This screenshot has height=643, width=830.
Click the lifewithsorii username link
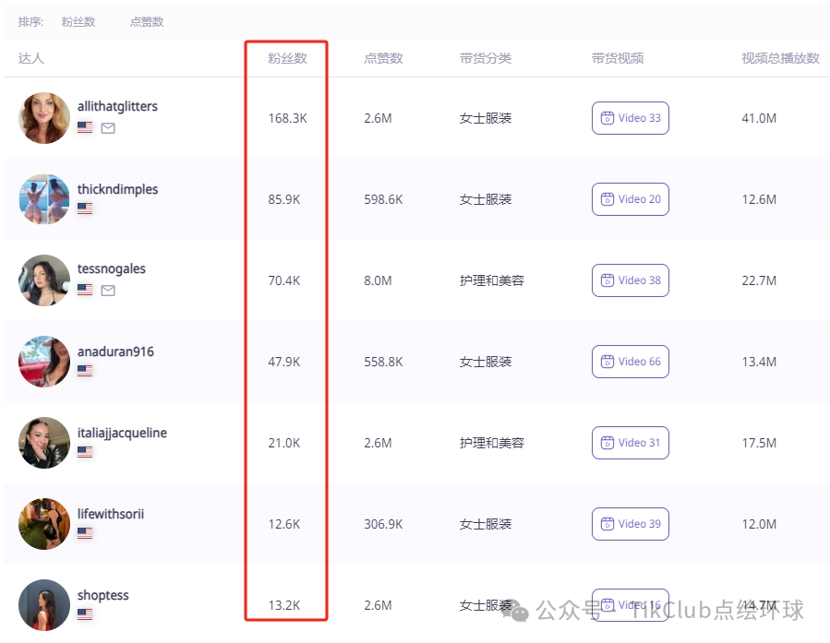(111, 514)
